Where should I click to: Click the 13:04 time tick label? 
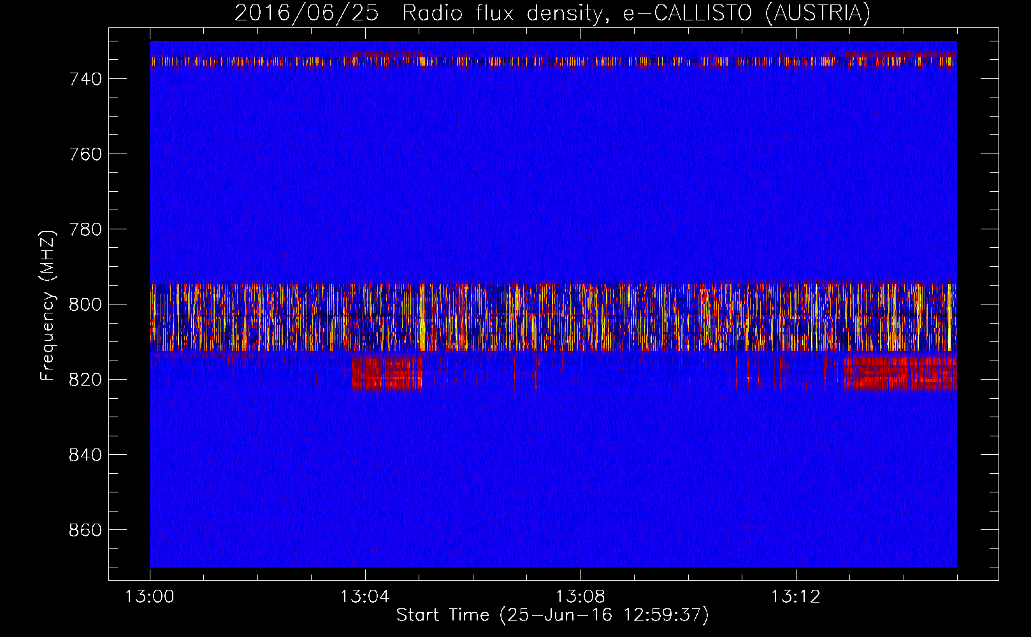(364, 597)
